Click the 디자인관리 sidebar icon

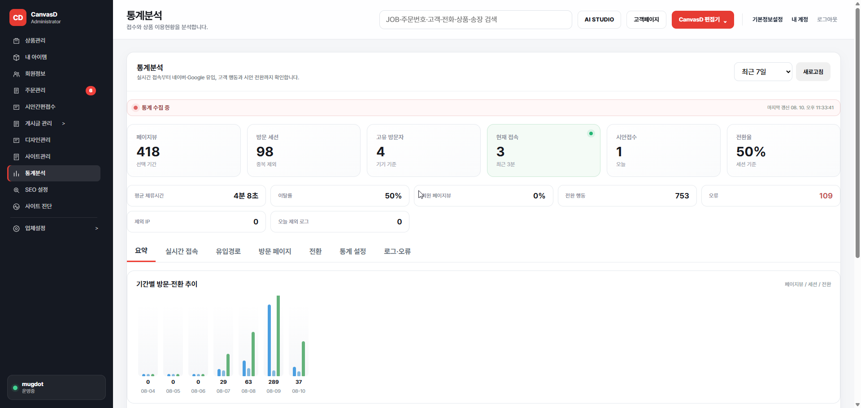[16, 140]
